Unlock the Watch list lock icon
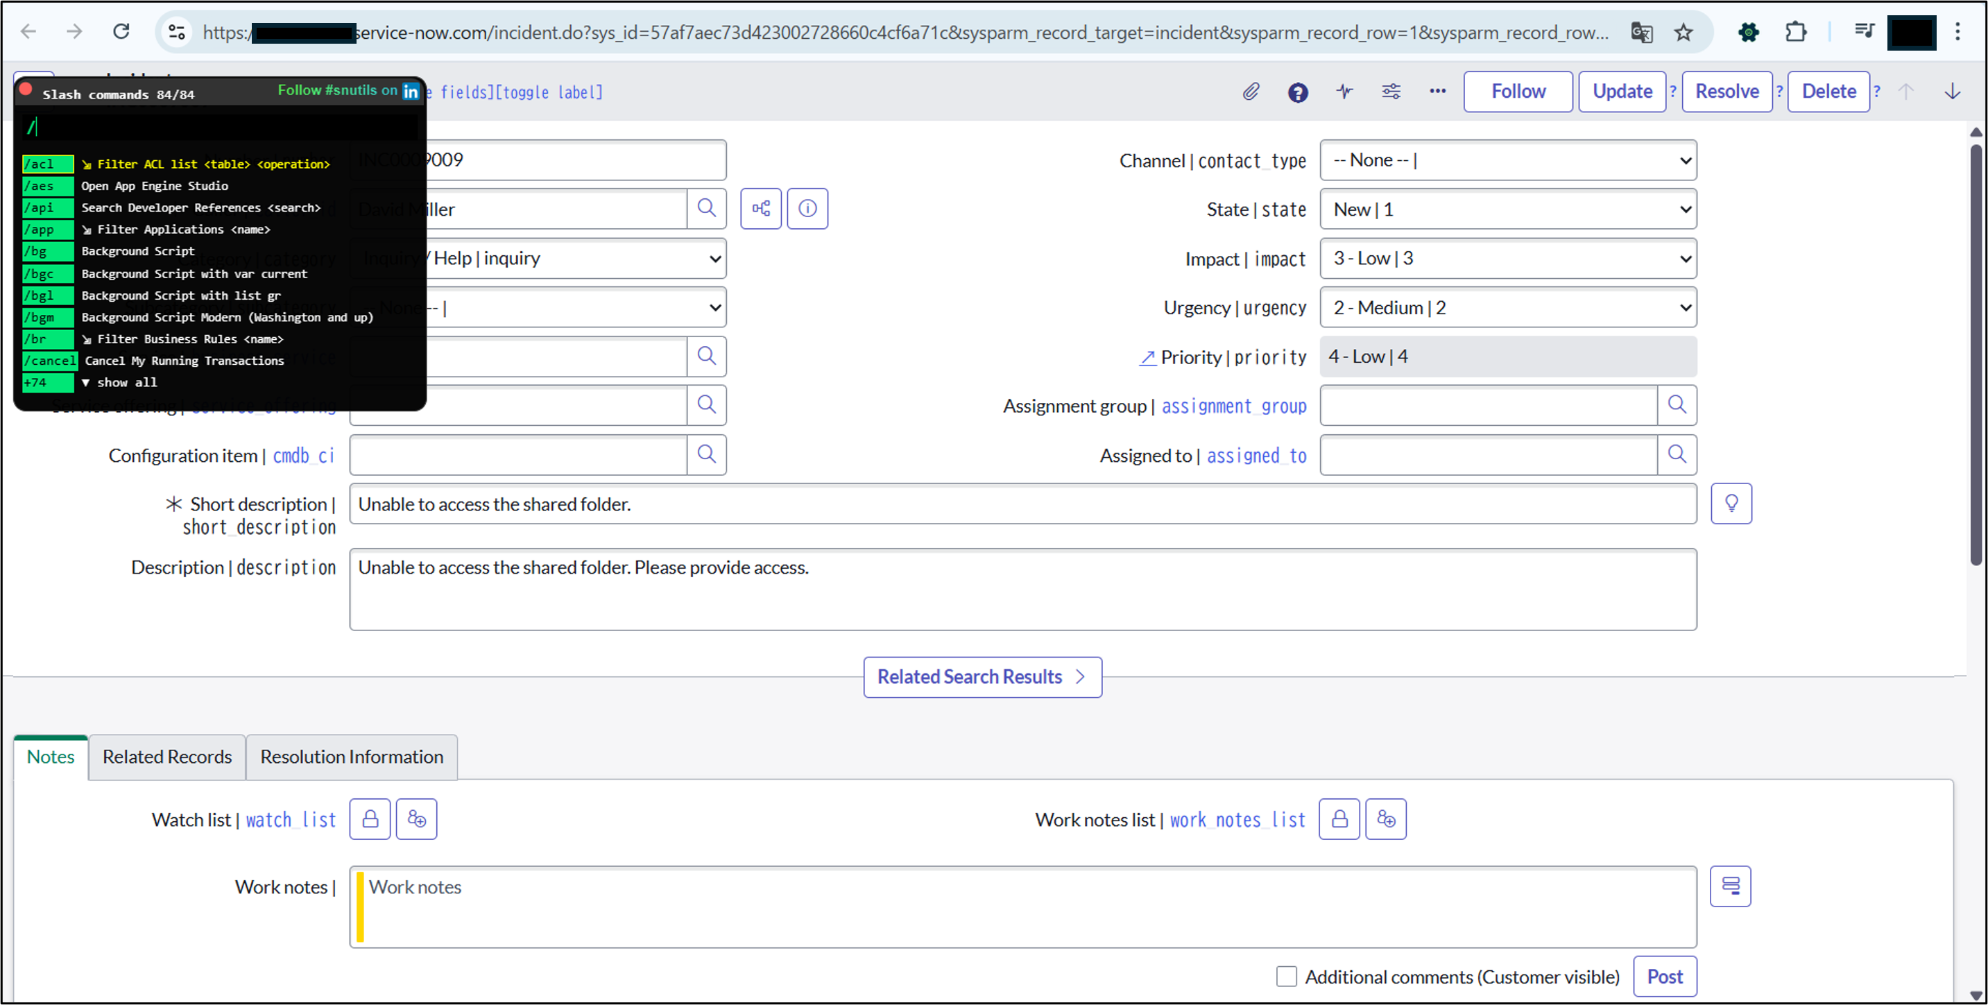The height and width of the screenshot is (1005, 1988). [x=370, y=819]
